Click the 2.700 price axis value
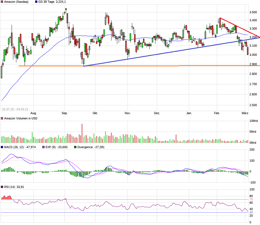260x225 pixels. (253, 84)
